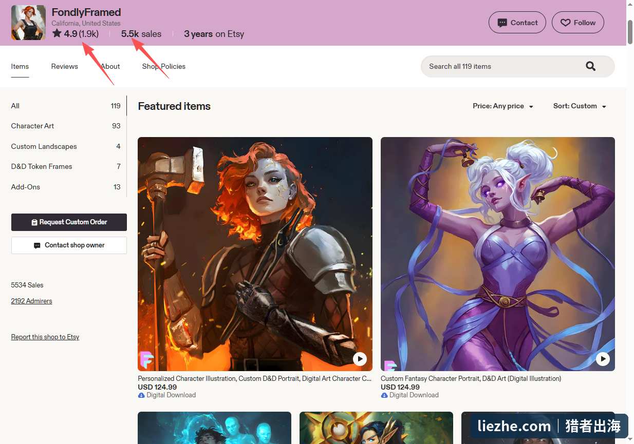
Task: Open the About tab
Action: 110,66
